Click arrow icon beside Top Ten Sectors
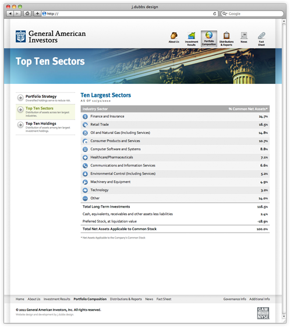Image resolution: width=290 pixels, height=327 pixels. point(20,110)
